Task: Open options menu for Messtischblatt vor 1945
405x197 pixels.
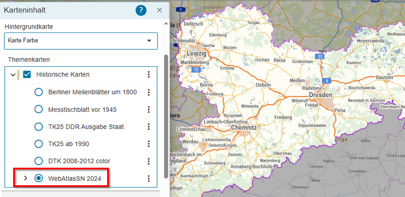Action: pos(149,110)
